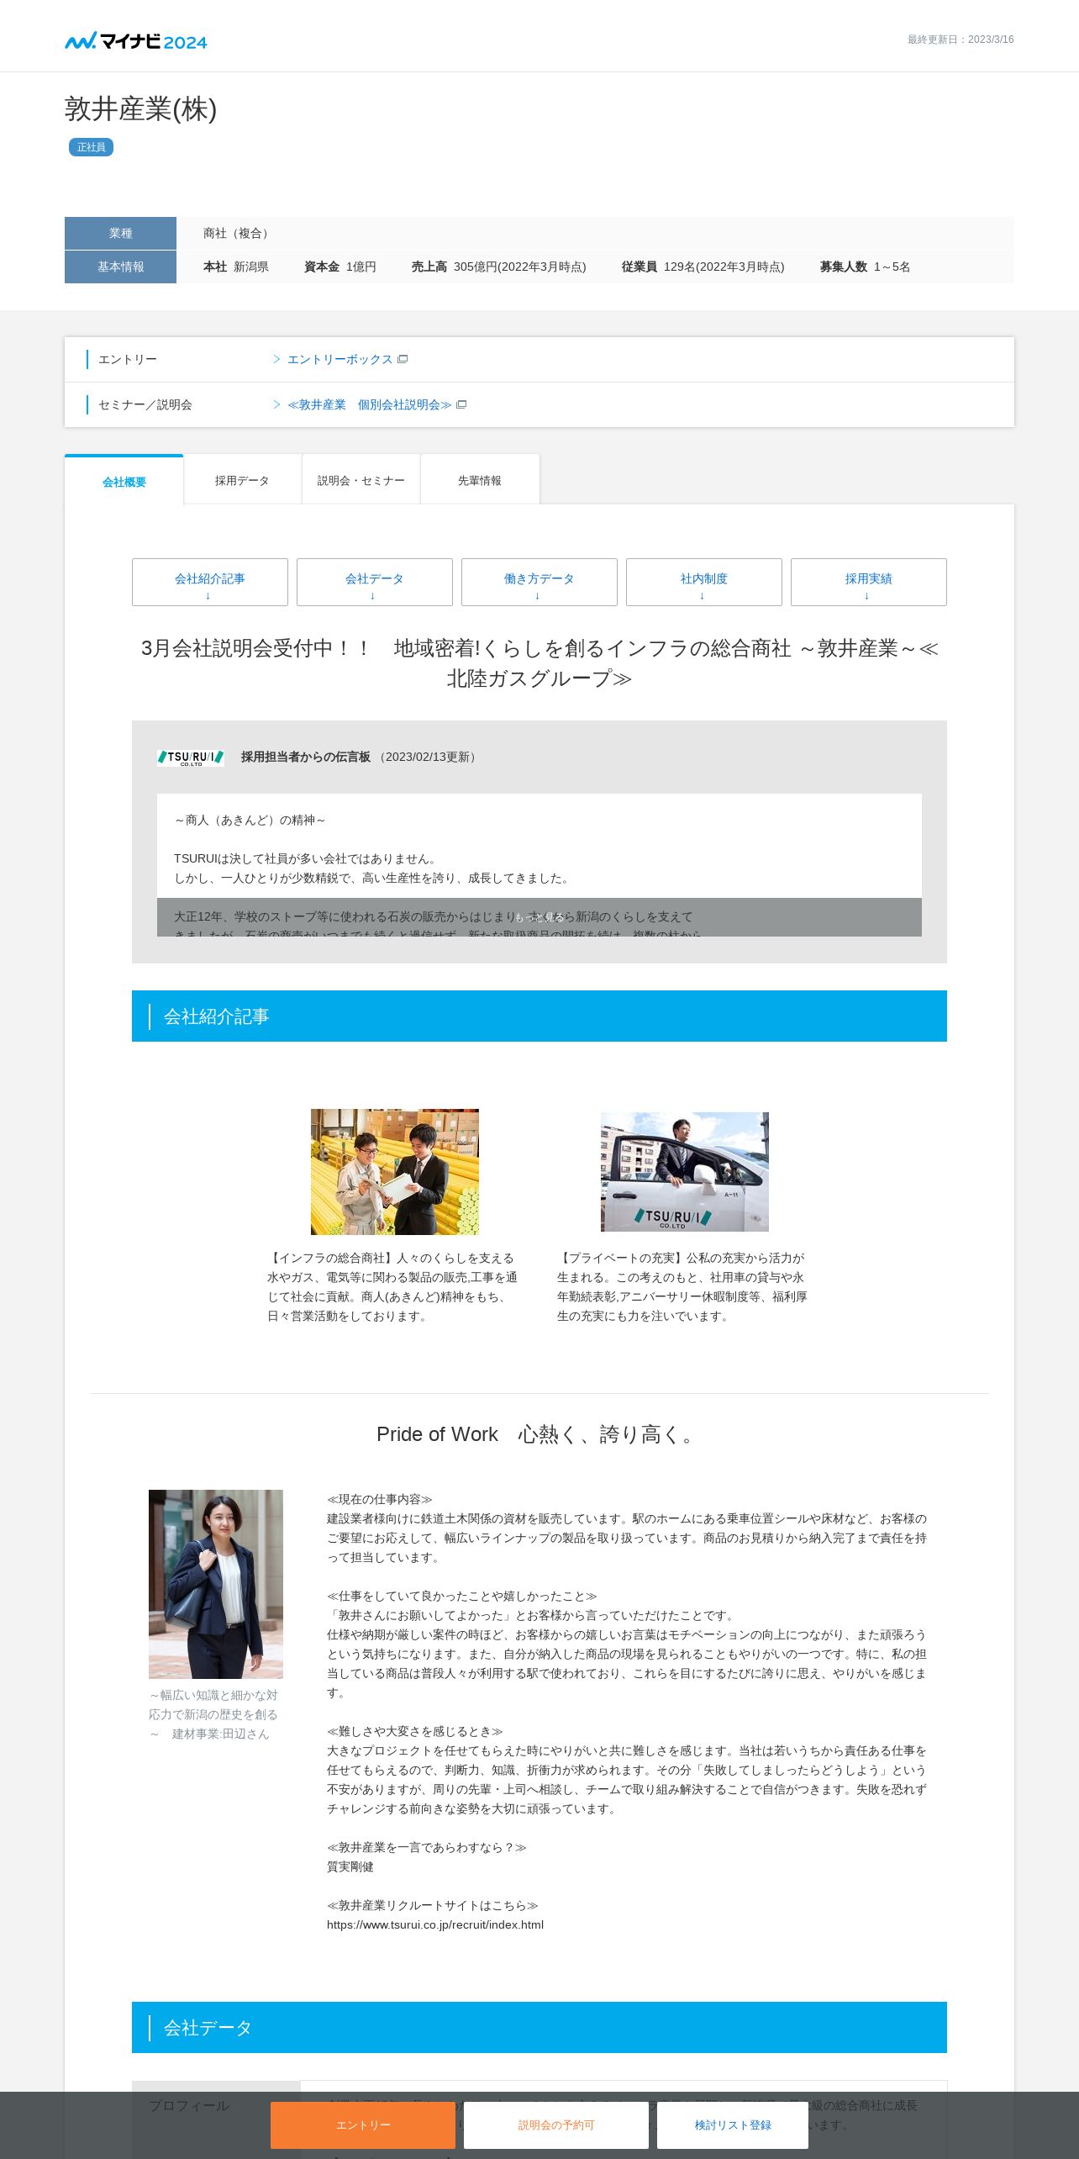Viewport: 1079px width, 2159px height.
Task: Click the 3月会社説明会受付中 headline
Action: pos(539,663)
